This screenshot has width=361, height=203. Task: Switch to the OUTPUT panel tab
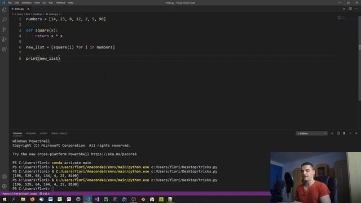(43, 134)
